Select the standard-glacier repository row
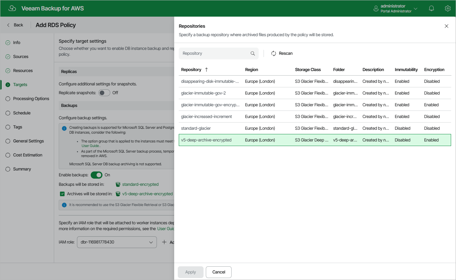The height and width of the screenshot is (280, 456). 315,128
